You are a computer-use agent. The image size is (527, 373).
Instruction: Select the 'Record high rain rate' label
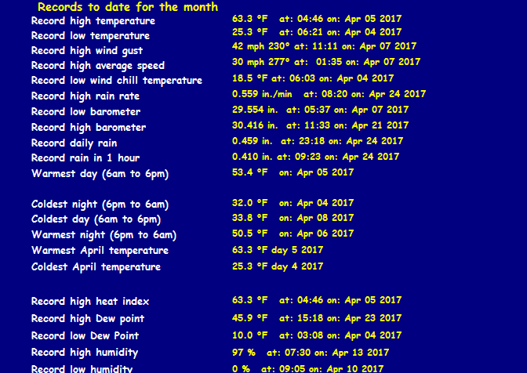pos(85,96)
